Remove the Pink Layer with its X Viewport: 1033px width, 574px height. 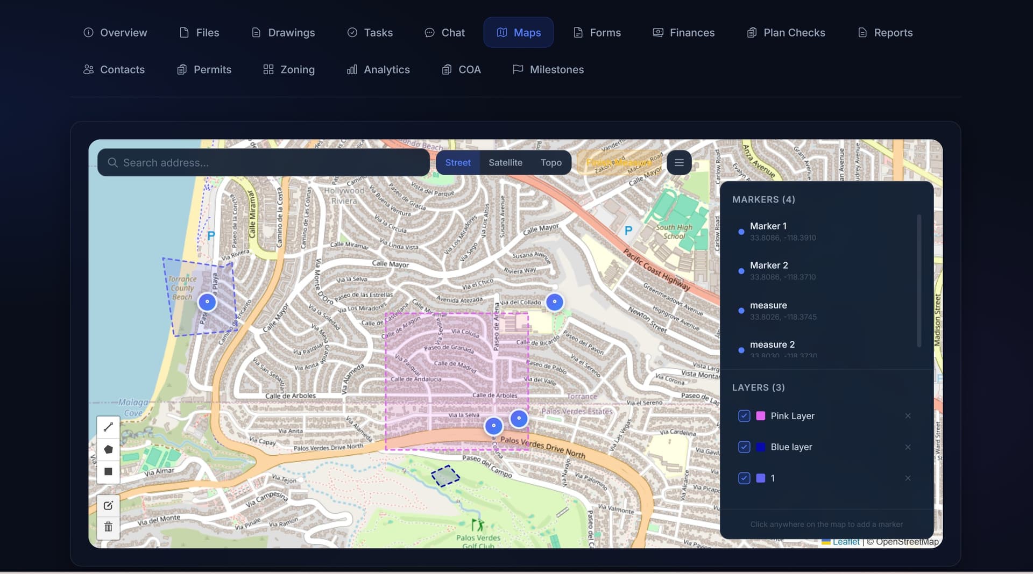tap(908, 416)
